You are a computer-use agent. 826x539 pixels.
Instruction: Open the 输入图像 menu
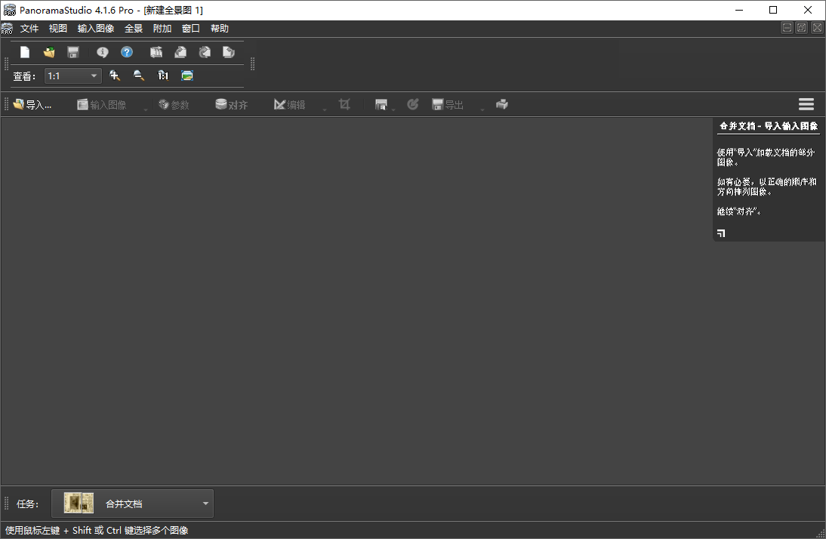pyautogui.click(x=96, y=29)
